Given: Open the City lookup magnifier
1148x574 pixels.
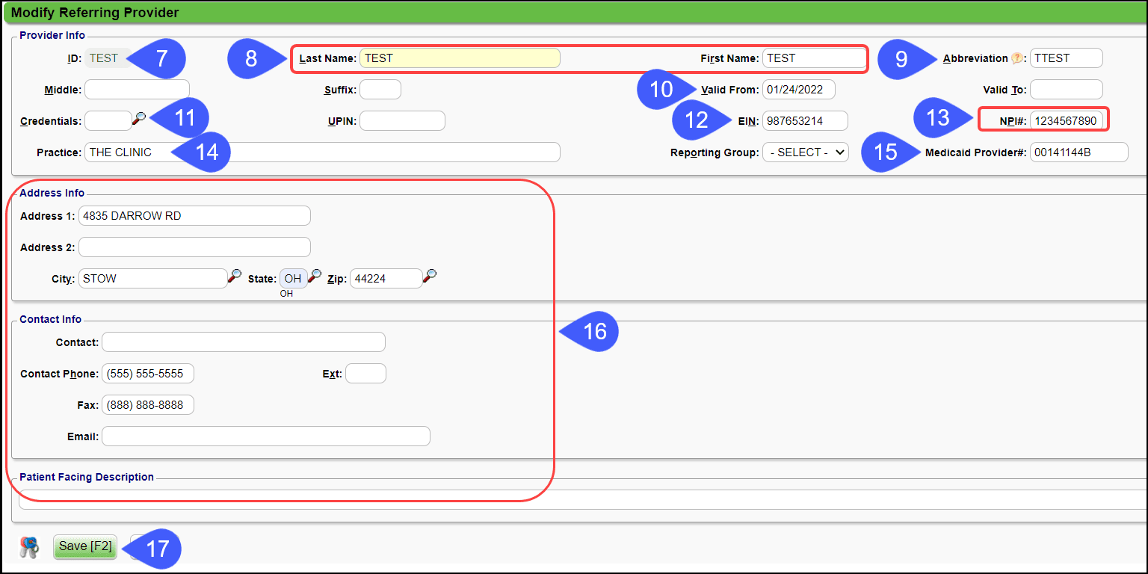Looking at the screenshot, I should [x=235, y=275].
